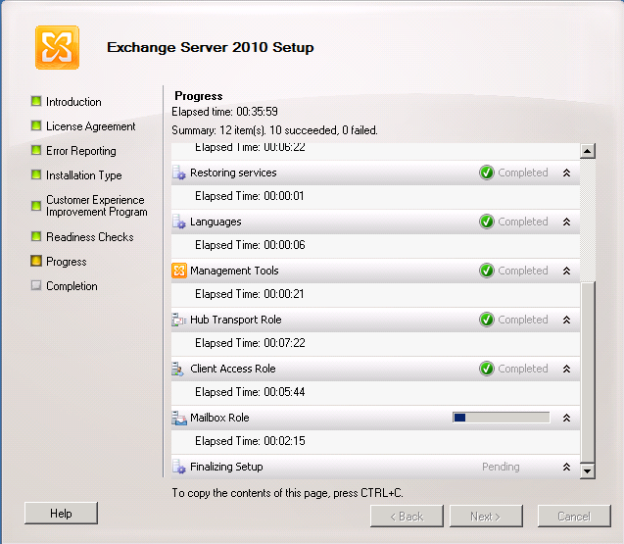The image size is (624, 544).
Task: Click the Next button
Action: click(486, 517)
